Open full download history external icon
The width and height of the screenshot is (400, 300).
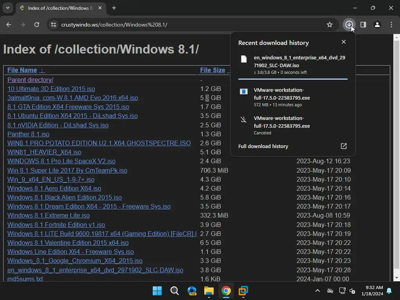coord(344,146)
